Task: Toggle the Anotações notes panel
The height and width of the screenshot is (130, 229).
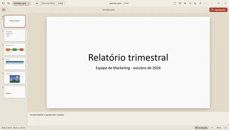Action: click(201, 128)
